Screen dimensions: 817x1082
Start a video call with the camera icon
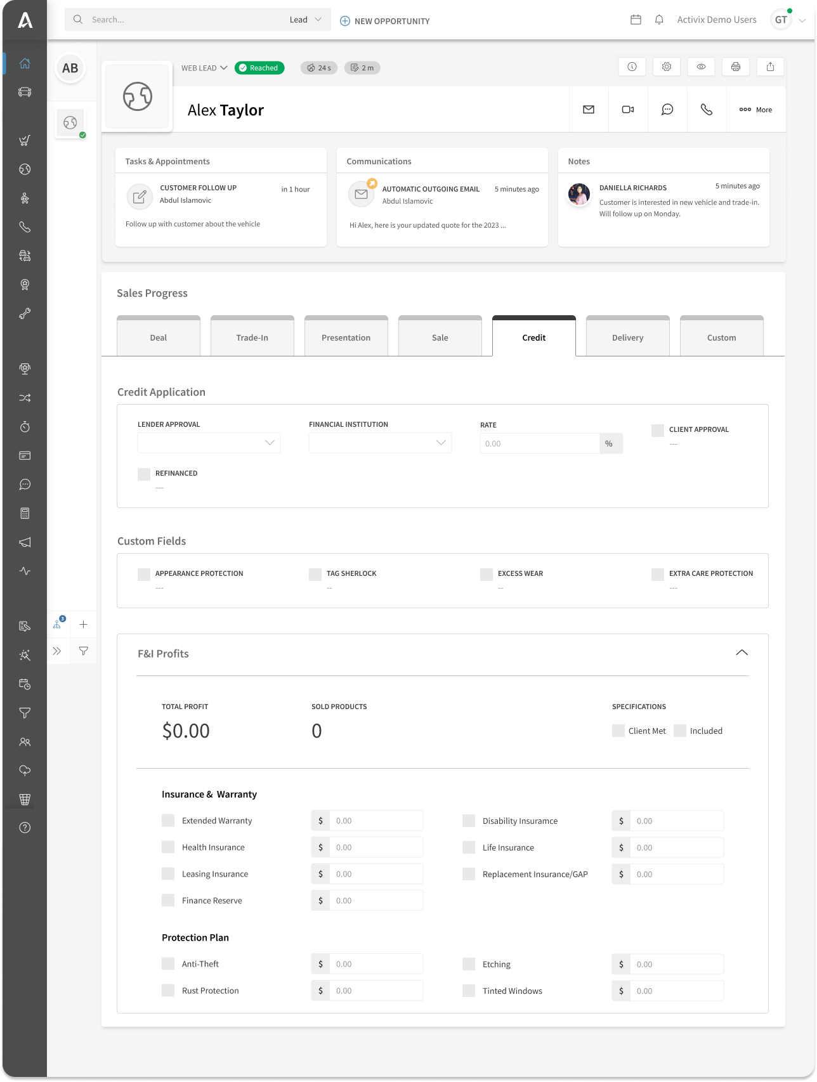tap(628, 110)
